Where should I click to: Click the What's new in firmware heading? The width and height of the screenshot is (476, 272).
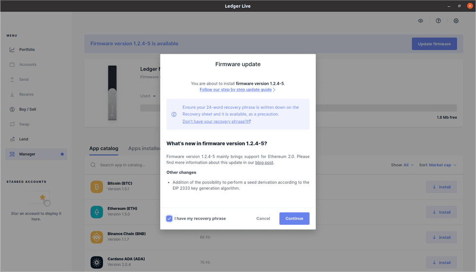[217, 143]
